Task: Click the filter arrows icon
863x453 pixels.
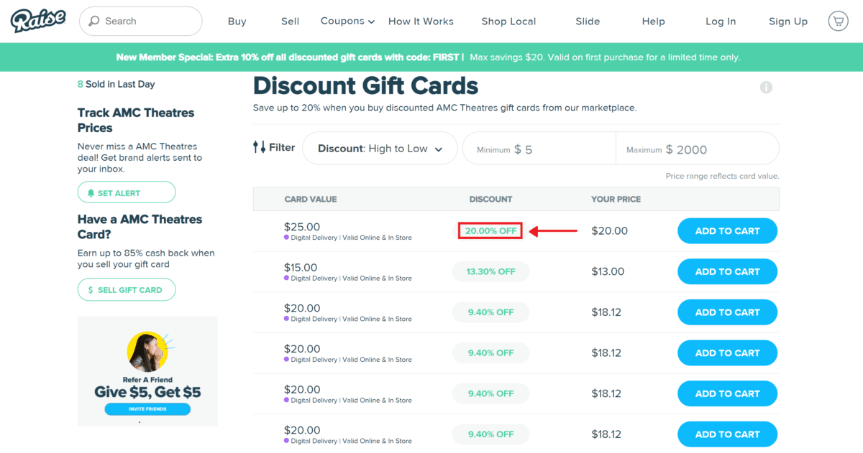Action: tap(259, 146)
